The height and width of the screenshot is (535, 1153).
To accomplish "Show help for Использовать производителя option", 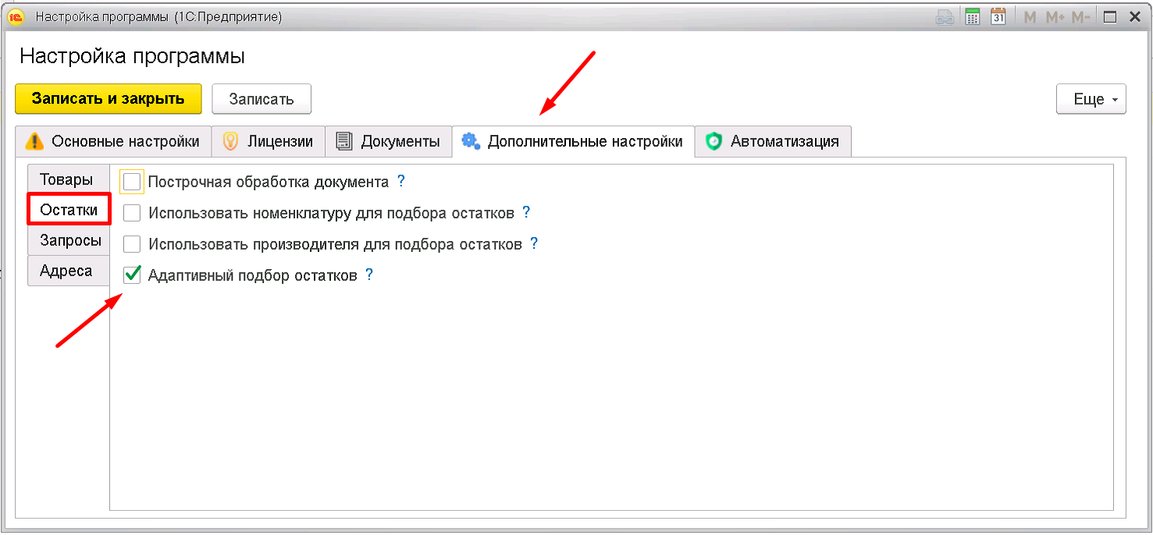I will click(x=534, y=243).
